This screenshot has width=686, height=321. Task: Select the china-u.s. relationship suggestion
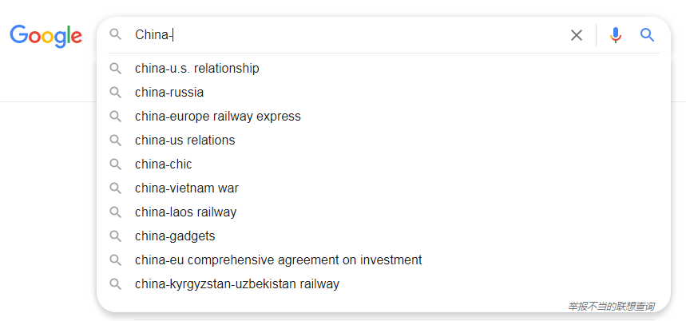[197, 69]
